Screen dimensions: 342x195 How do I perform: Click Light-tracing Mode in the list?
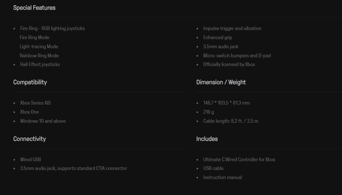tap(39, 47)
